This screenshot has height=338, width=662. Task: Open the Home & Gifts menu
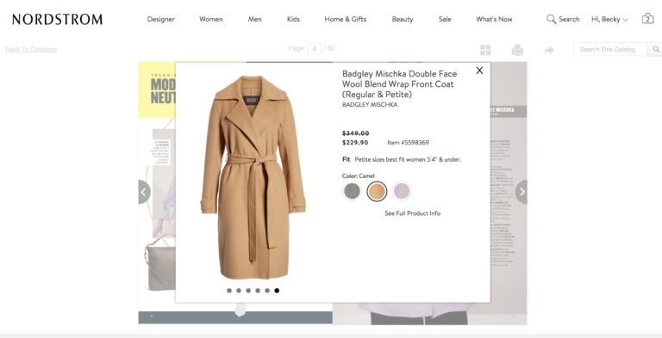[346, 19]
